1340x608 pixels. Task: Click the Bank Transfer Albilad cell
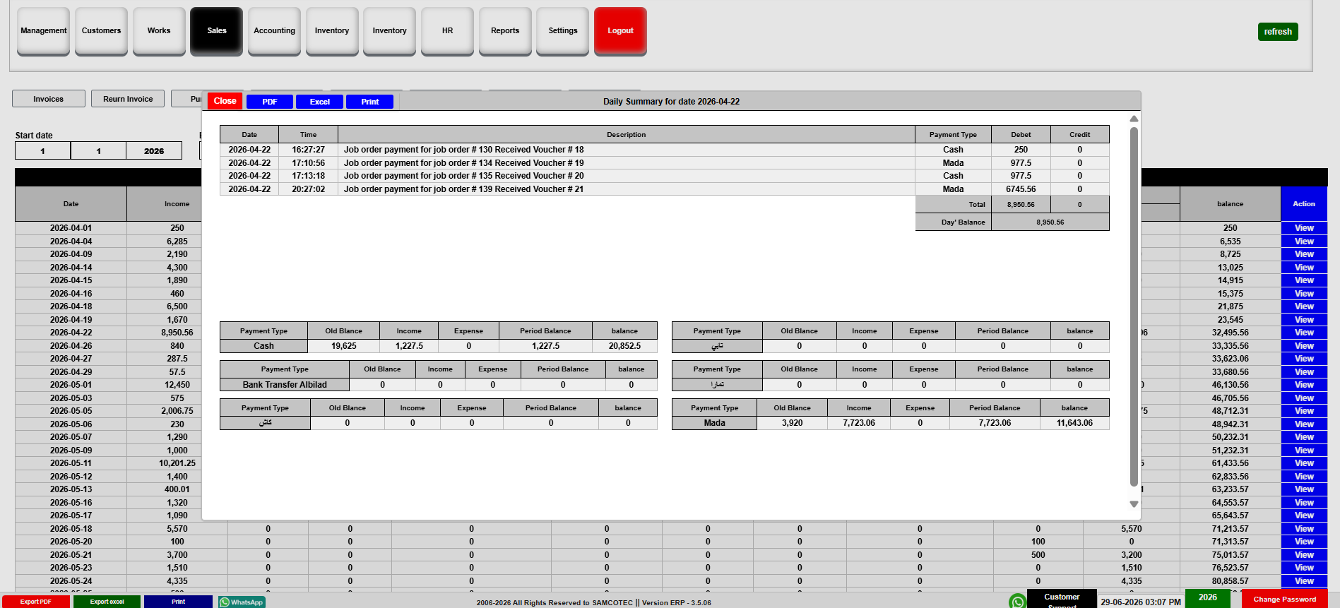[x=285, y=385]
